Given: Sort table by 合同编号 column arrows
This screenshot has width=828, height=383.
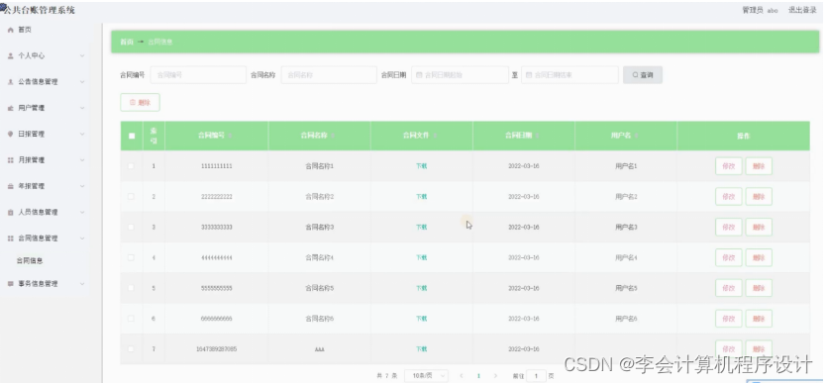Looking at the screenshot, I should click(x=230, y=136).
